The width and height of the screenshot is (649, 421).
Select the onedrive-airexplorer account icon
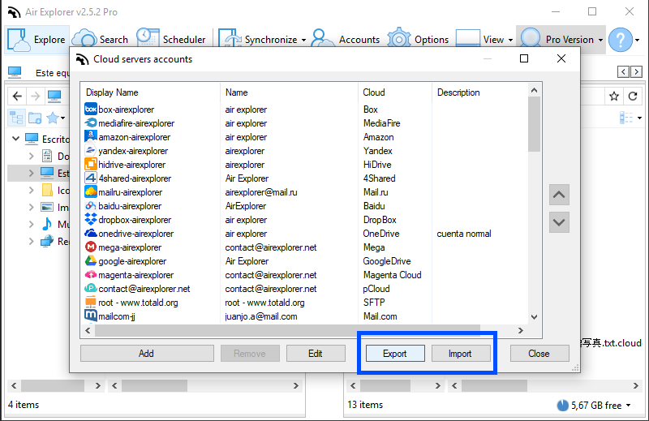tap(91, 234)
